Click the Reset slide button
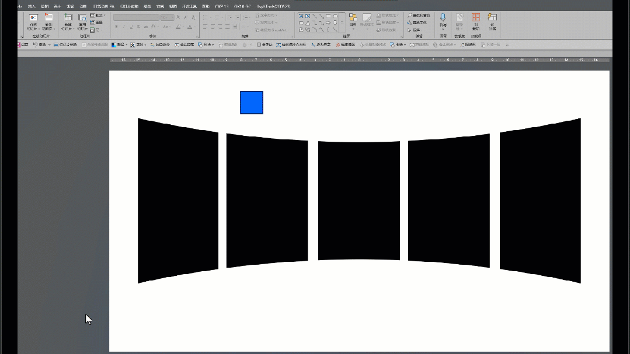630x354 pixels. [x=96, y=23]
